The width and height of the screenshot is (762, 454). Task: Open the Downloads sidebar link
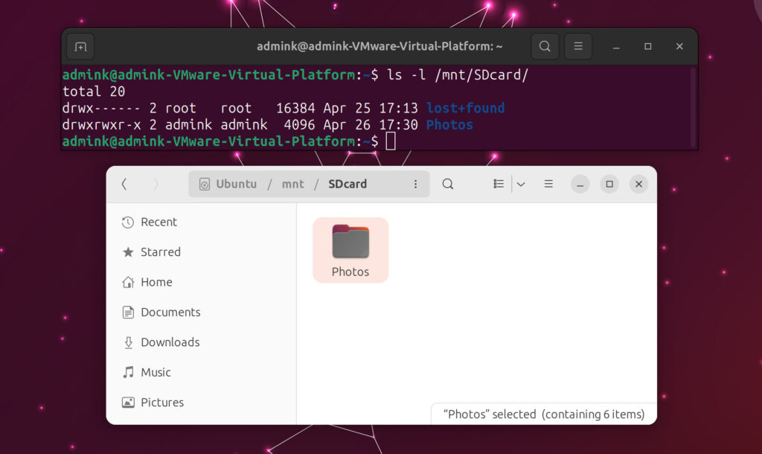[170, 342]
